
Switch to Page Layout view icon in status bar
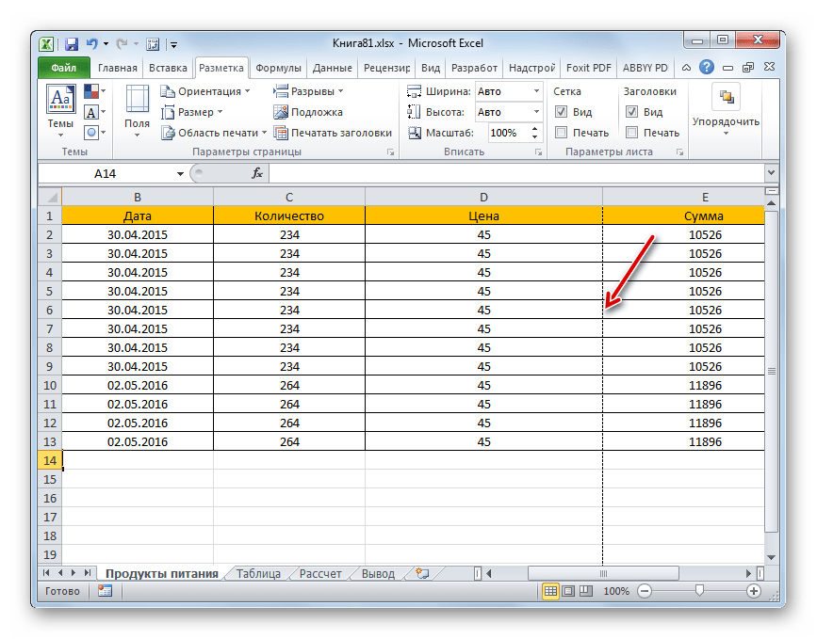(x=566, y=591)
